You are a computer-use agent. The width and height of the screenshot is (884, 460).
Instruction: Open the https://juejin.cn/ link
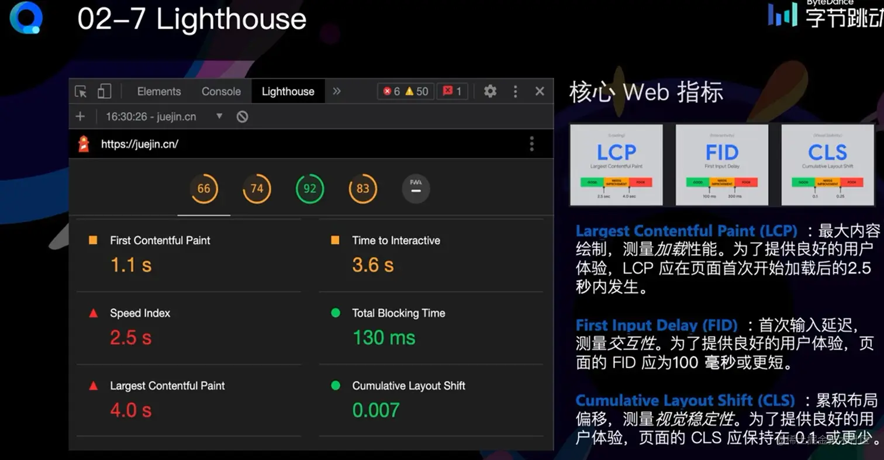click(x=140, y=144)
